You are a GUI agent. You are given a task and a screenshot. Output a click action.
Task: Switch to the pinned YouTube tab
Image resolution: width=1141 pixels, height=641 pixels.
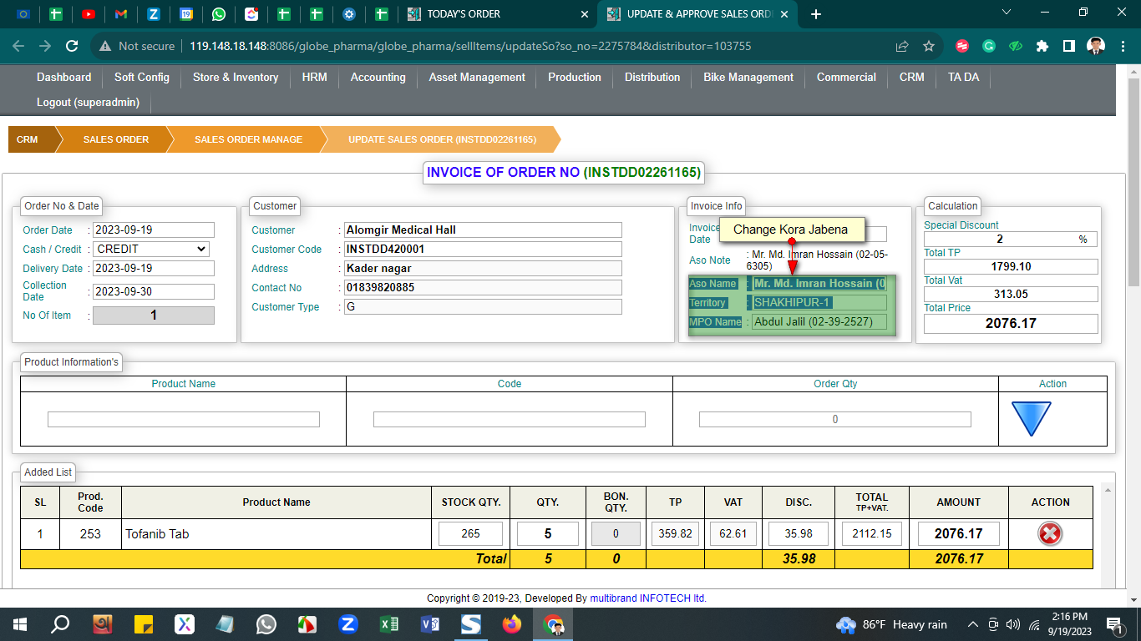89,14
